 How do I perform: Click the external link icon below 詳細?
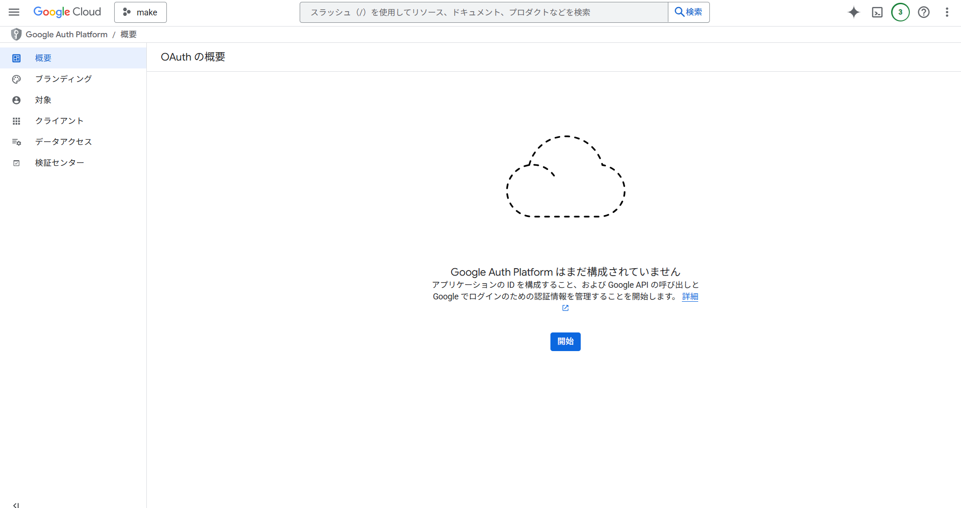(x=565, y=308)
